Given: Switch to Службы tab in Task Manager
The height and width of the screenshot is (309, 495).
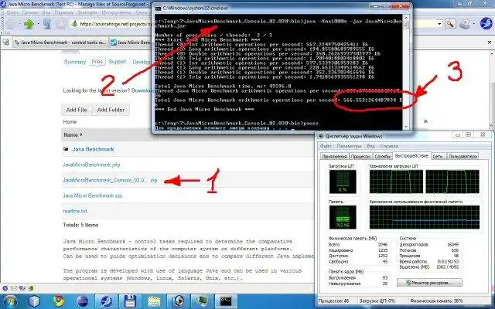Looking at the screenshot, I should (383, 156).
